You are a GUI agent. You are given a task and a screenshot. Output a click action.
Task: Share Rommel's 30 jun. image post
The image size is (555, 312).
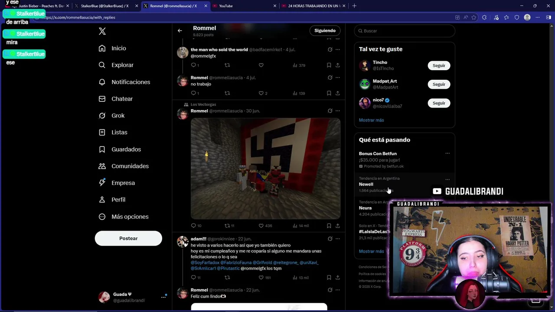coord(338,226)
